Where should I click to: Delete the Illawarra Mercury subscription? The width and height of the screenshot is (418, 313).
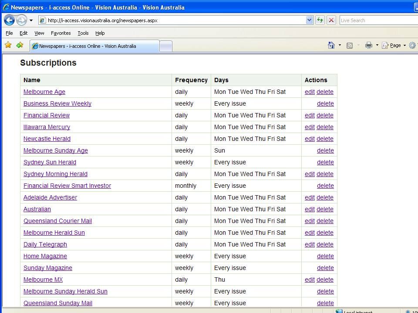[x=325, y=127]
